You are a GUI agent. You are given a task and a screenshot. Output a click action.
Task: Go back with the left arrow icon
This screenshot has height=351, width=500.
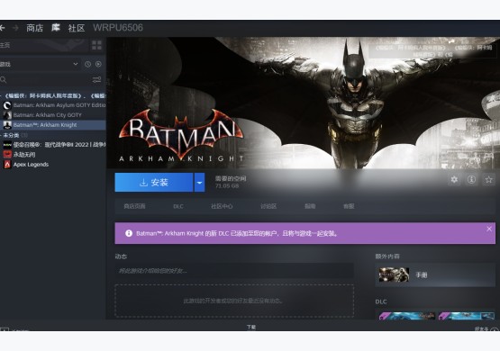click(2, 28)
